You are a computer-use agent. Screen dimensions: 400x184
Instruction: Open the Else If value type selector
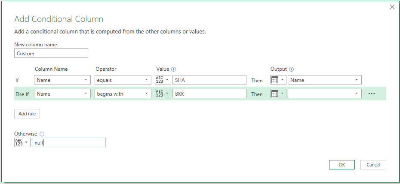click(163, 94)
